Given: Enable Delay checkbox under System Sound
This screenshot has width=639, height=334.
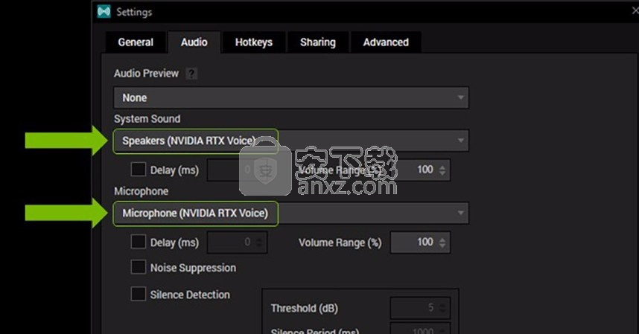Looking at the screenshot, I should tap(138, 170).
